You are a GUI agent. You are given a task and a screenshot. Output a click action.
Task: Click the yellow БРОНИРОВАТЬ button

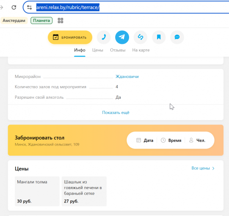coord(70,38)
